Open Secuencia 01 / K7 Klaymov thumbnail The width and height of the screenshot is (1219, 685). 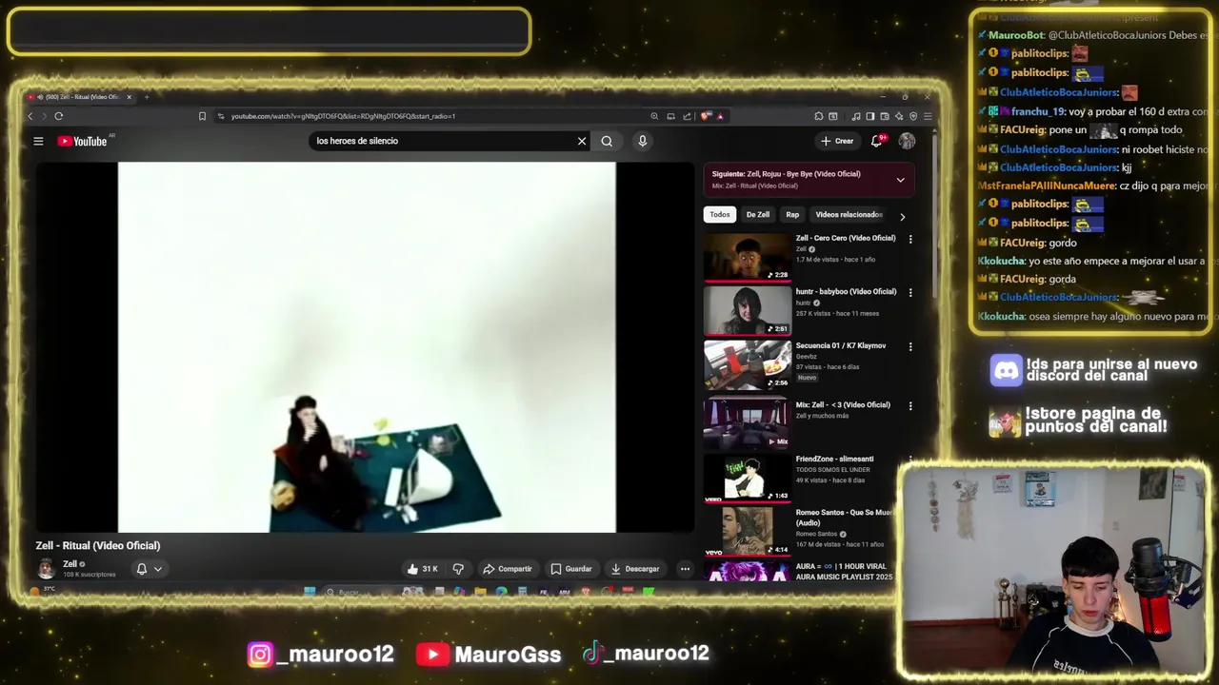748,364
